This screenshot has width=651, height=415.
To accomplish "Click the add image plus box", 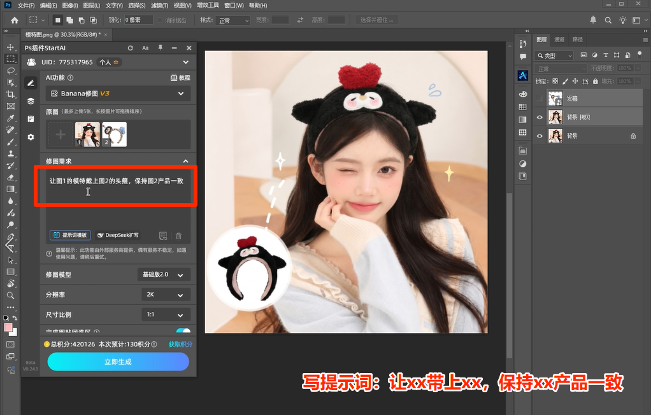I will click(61, 134).
